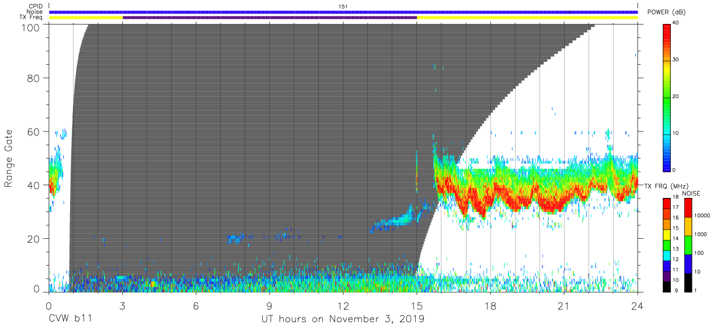
Task: Click the POWER (dB) colorbar
Action: click(667, 97)
